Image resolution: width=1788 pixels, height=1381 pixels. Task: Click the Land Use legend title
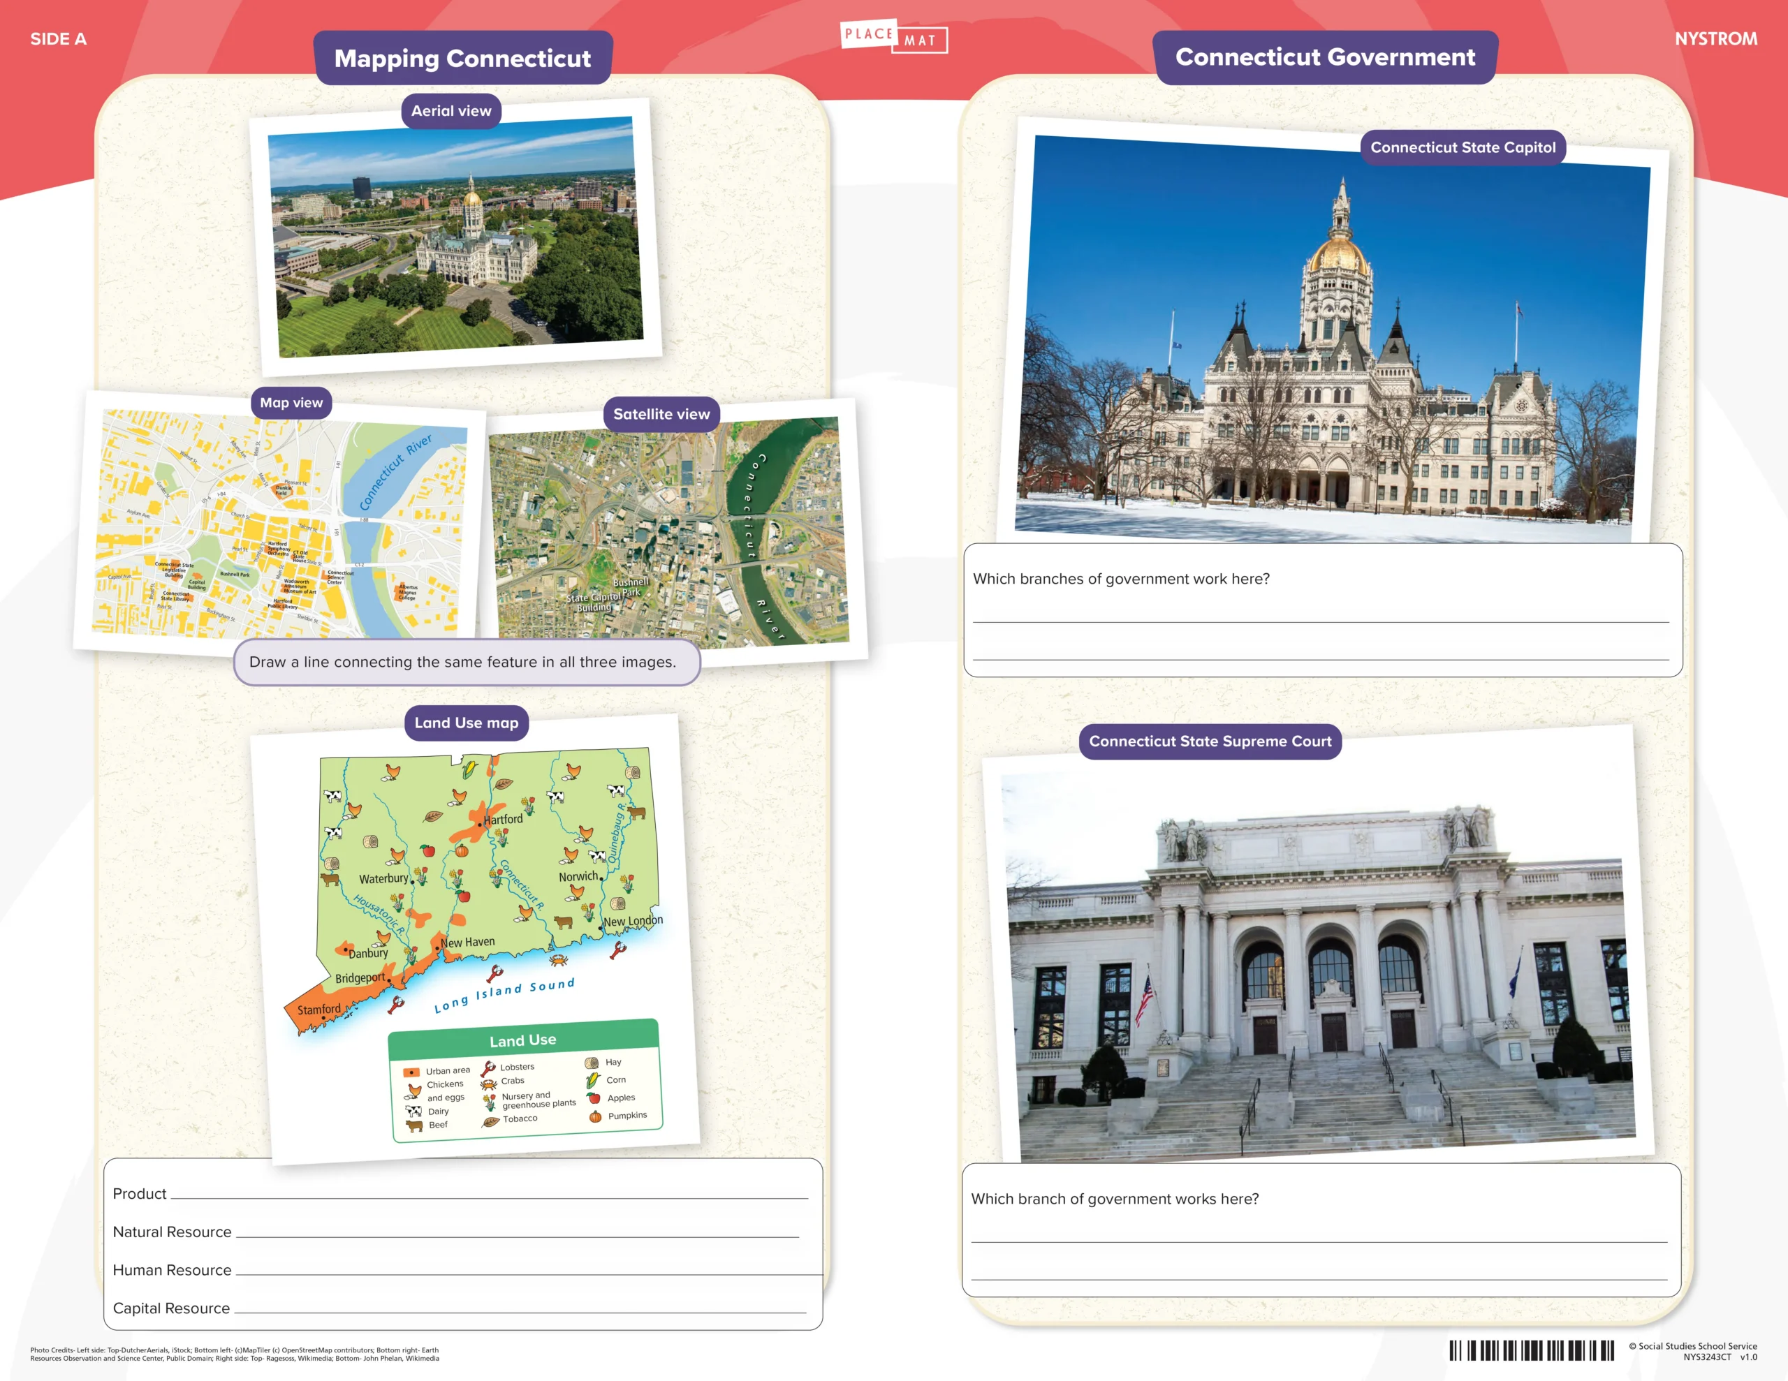[x=522, y=1040]
